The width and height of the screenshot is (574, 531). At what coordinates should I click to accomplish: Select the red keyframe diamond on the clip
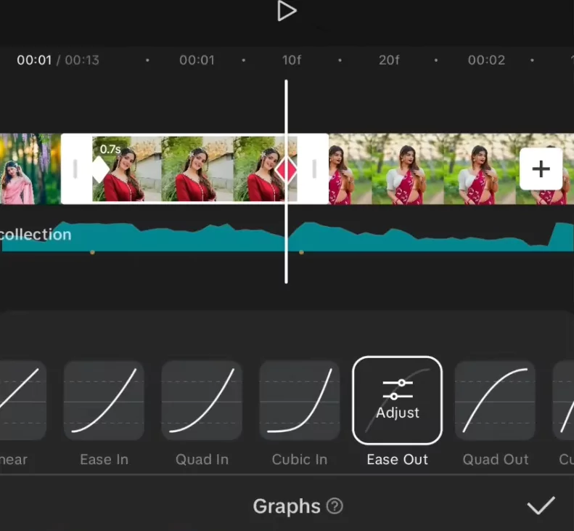pyautogui.click(x=286, y=170)
